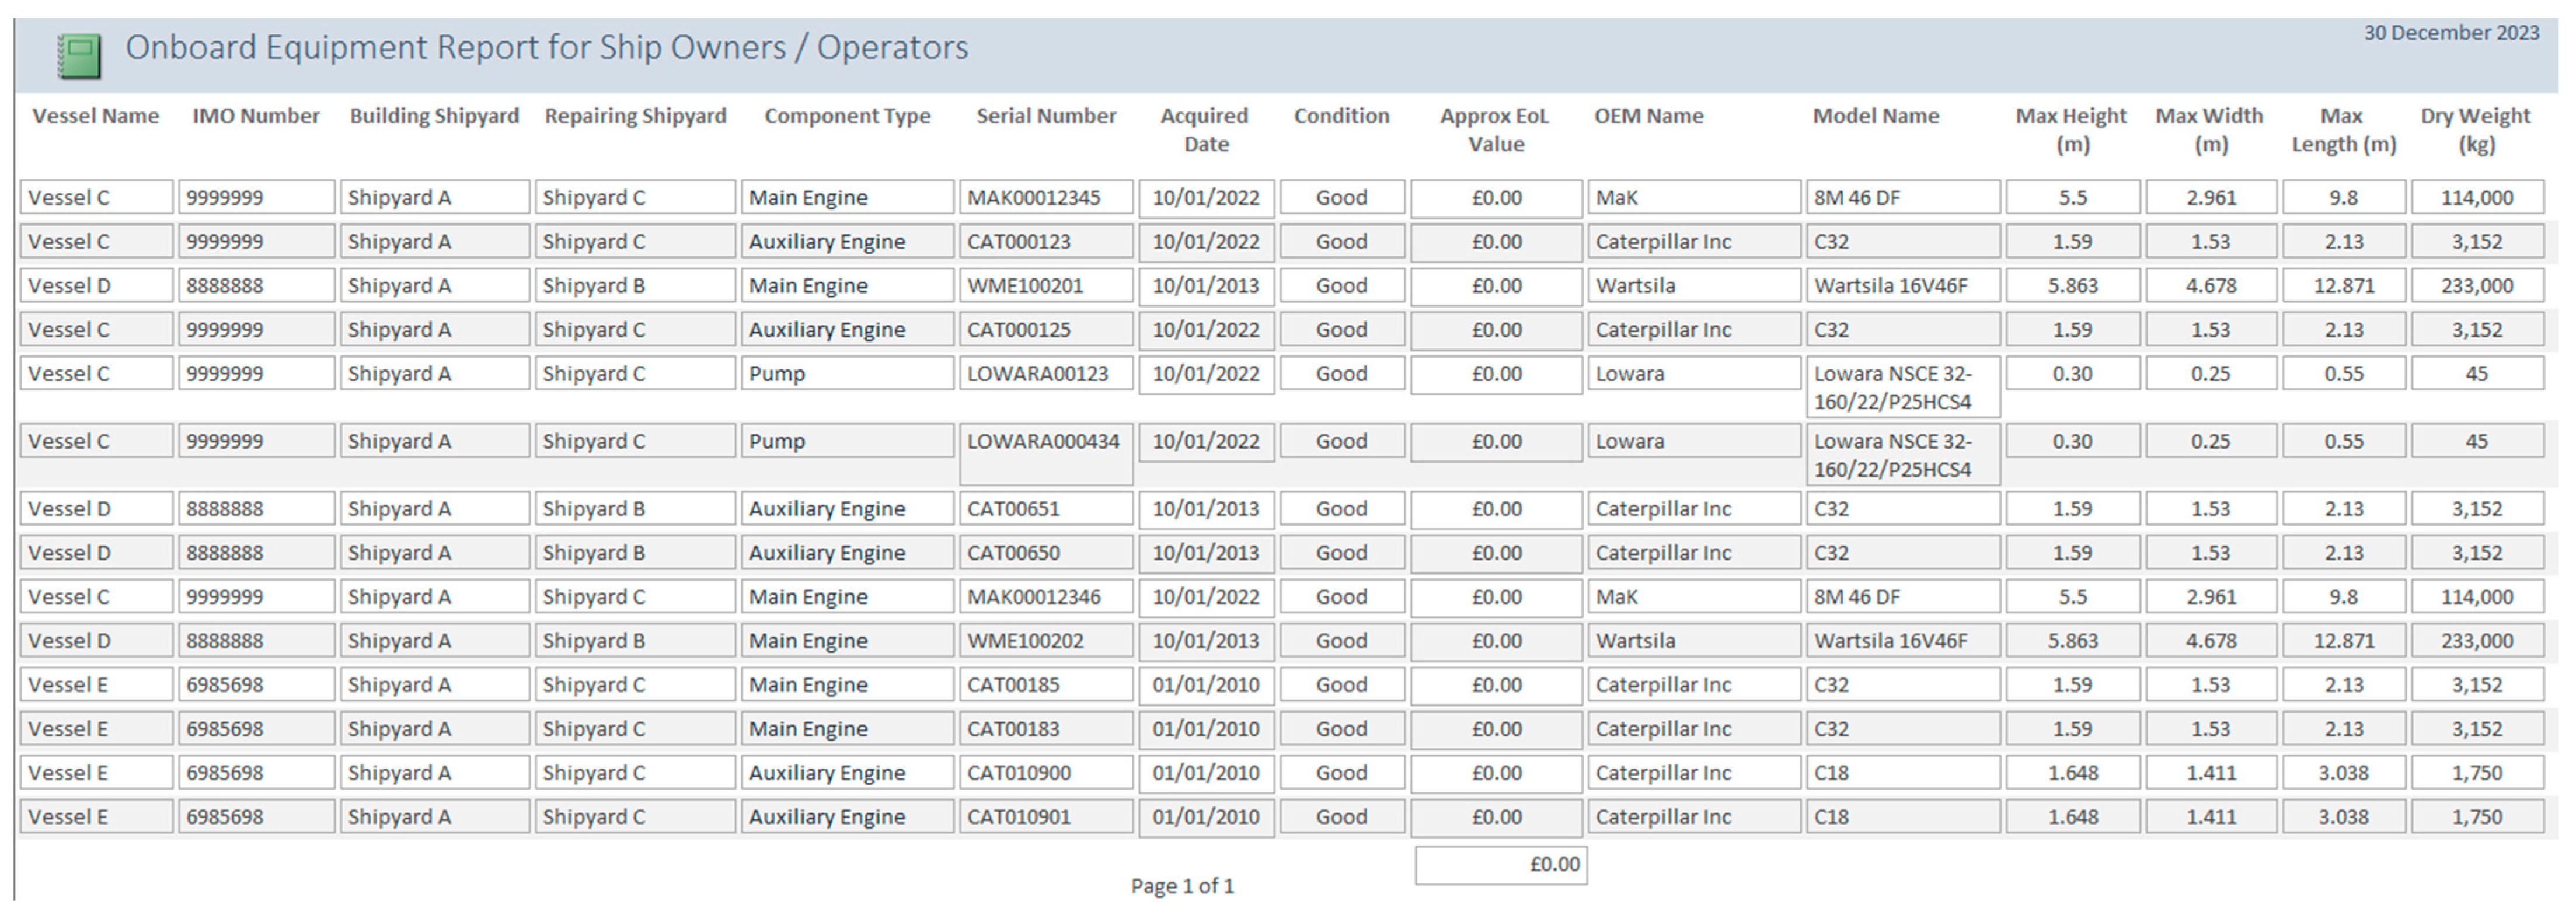Screen dimensions: 2576x922
Task: Click the C18 model field for CAT010900
Action: pyautogui.click(x=1902, y=773)
